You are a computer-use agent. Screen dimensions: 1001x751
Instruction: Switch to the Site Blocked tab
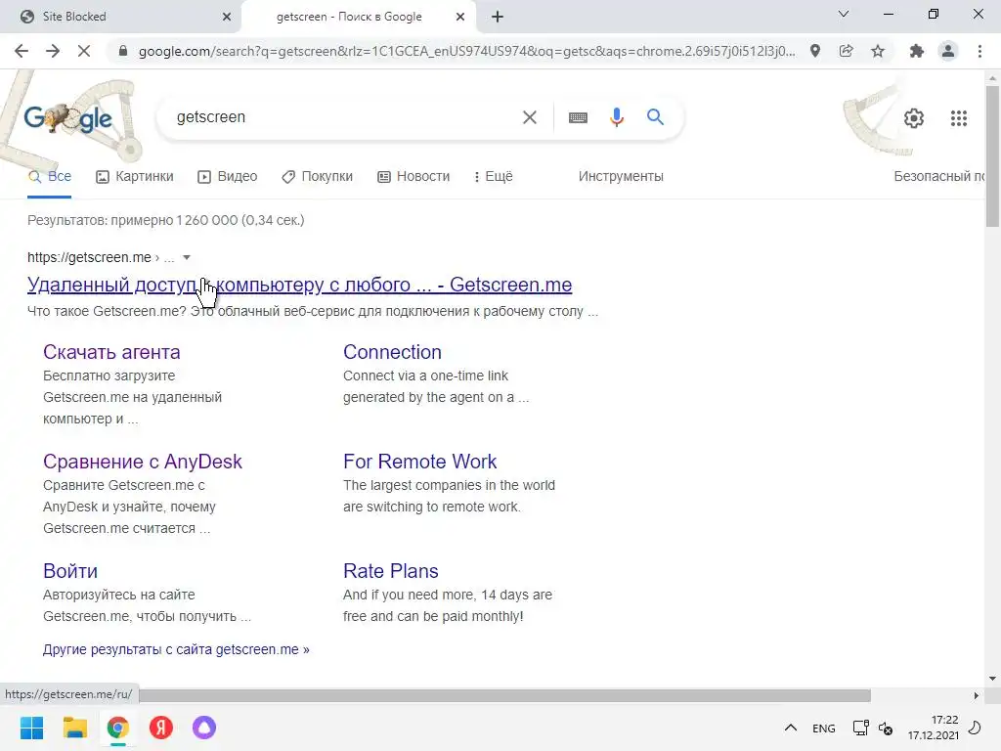(121, 17)
